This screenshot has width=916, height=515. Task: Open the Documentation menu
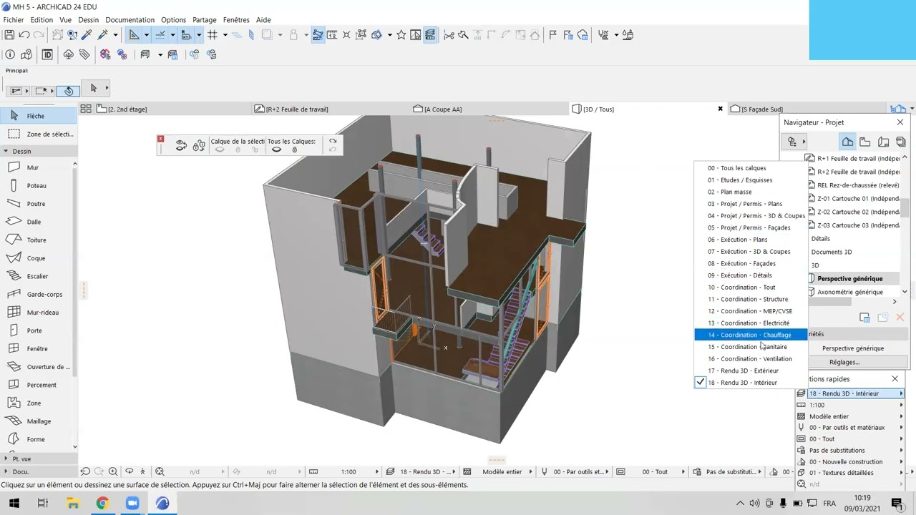[x=130, y=20]
